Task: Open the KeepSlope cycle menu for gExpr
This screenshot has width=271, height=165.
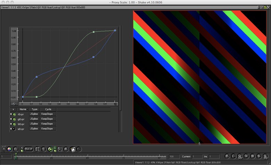Action: click(48, 119)
